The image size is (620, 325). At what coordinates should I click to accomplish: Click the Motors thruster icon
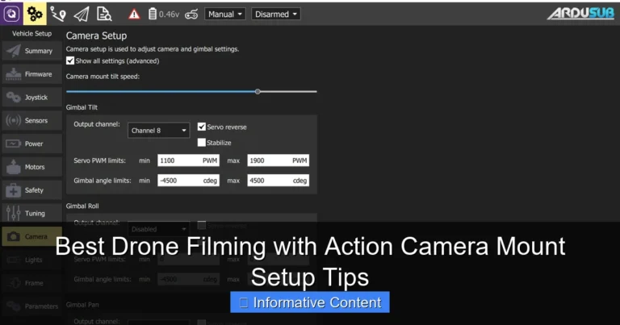point(14,167)
